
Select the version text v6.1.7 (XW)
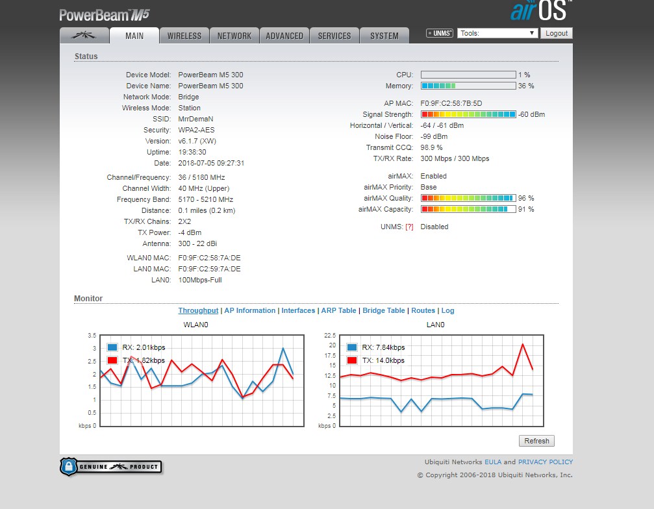coord(197,141)
